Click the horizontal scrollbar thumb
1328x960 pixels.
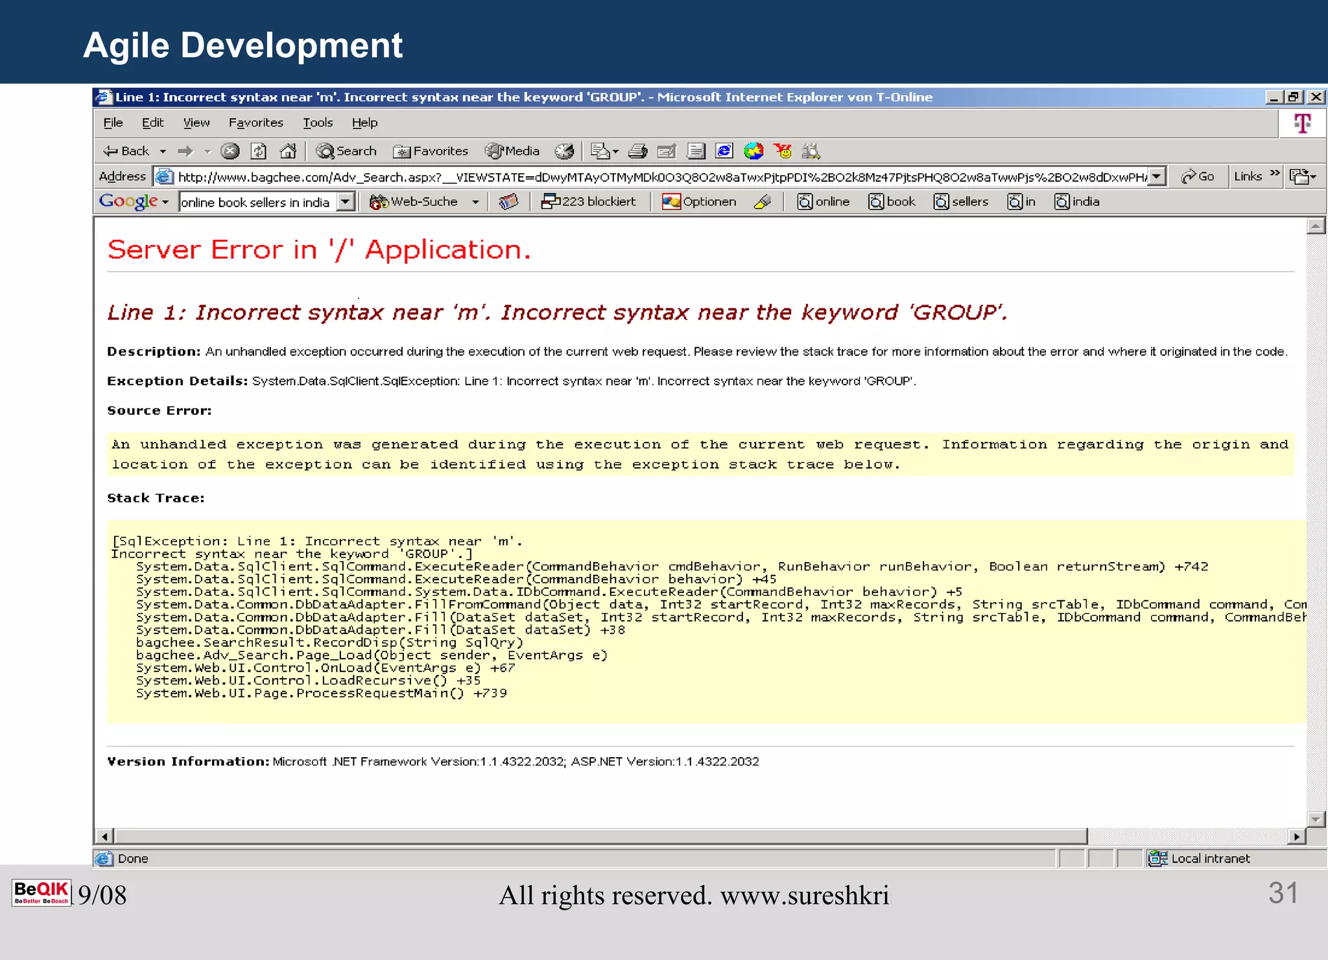pyautogui.click(x=600, y=836)
